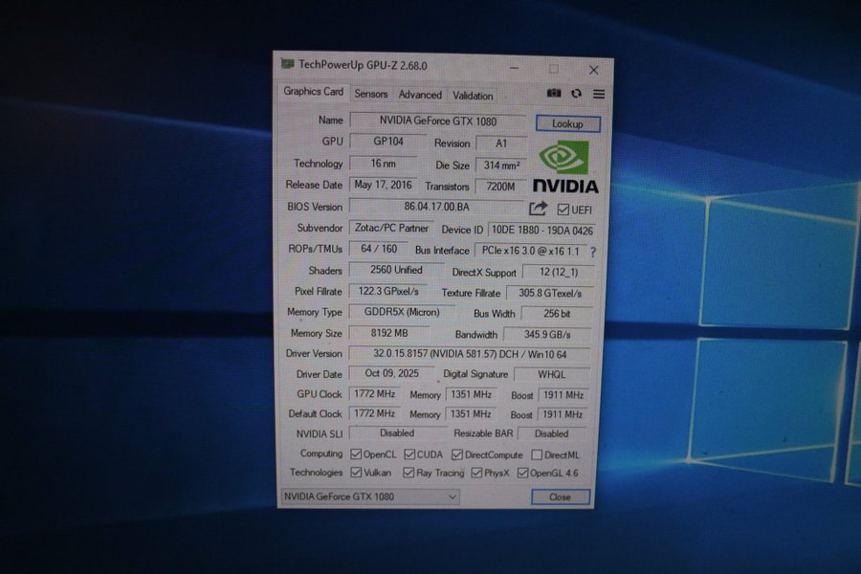Screen dimensions: 861x574
Task: Click the Bus Interface question mark
Action: (593, 252)
